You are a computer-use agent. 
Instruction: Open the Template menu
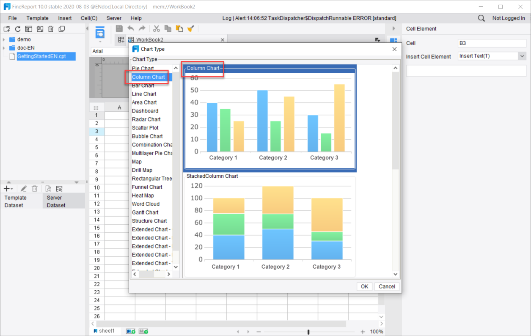[x=37, y=18]
